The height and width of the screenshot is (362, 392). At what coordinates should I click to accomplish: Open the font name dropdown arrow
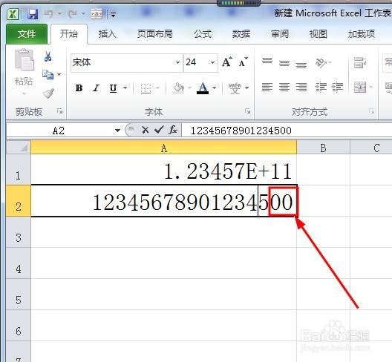click(x=177, y=62)
